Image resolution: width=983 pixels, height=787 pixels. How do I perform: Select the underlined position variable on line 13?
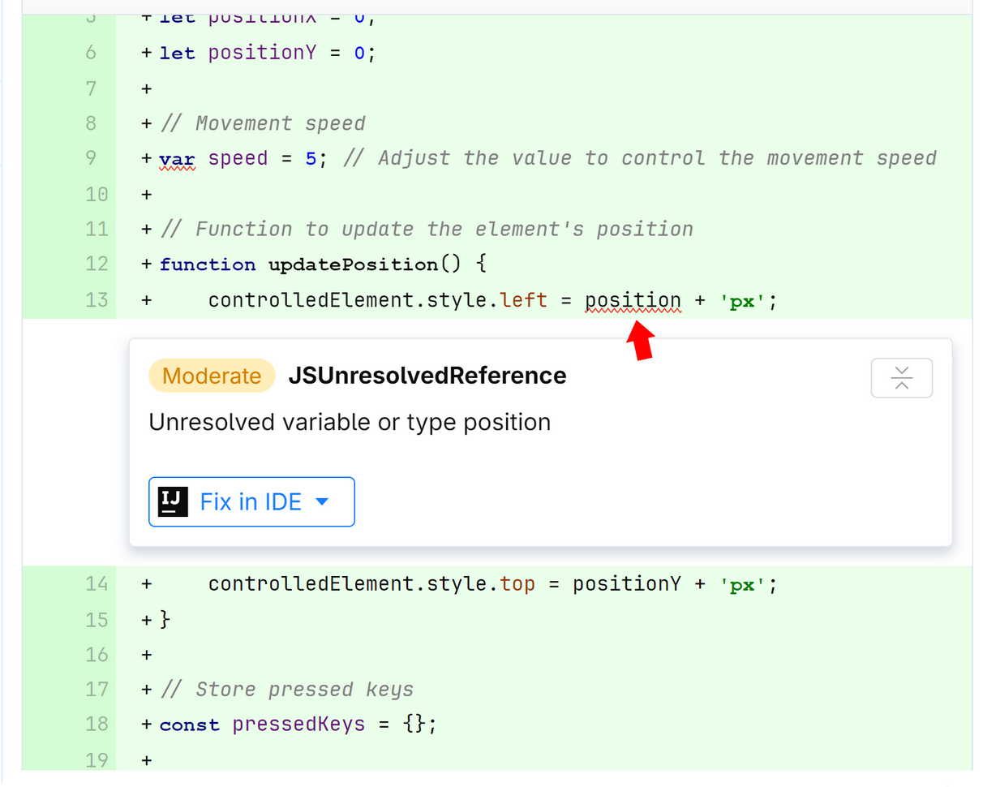[x=633, y=299]
